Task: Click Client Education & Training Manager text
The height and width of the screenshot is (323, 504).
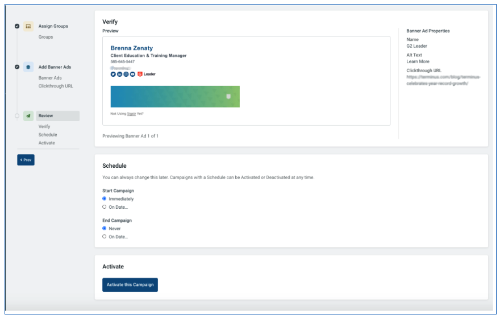Action: [148, 56]
